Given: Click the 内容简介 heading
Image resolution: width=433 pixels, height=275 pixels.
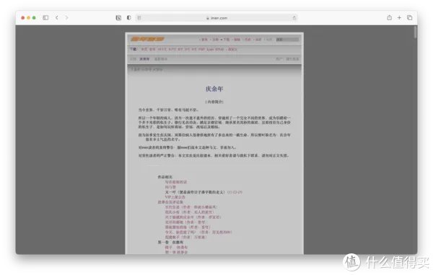Looking at the screenshot, I should click(x=214, y=102).
